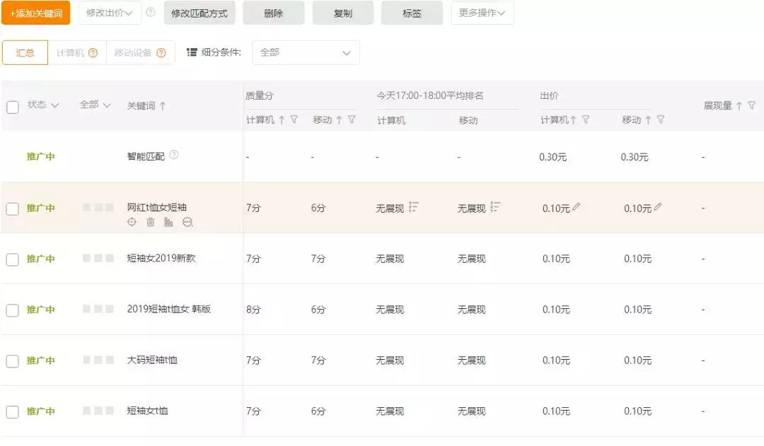Select the target/locate icon under 网红t恤女短袖
The image size is (764, 446).
point(132,221)
